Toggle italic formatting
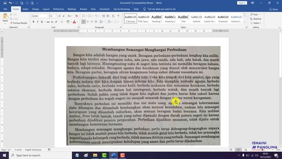This screenshot has height=159, width=282. click(37, 22)
